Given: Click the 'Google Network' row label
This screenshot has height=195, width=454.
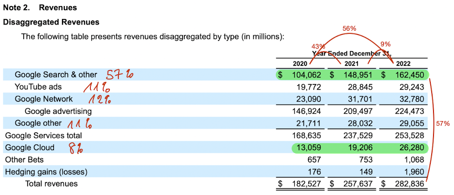Looking at the screenshot, I should [44, 99].
